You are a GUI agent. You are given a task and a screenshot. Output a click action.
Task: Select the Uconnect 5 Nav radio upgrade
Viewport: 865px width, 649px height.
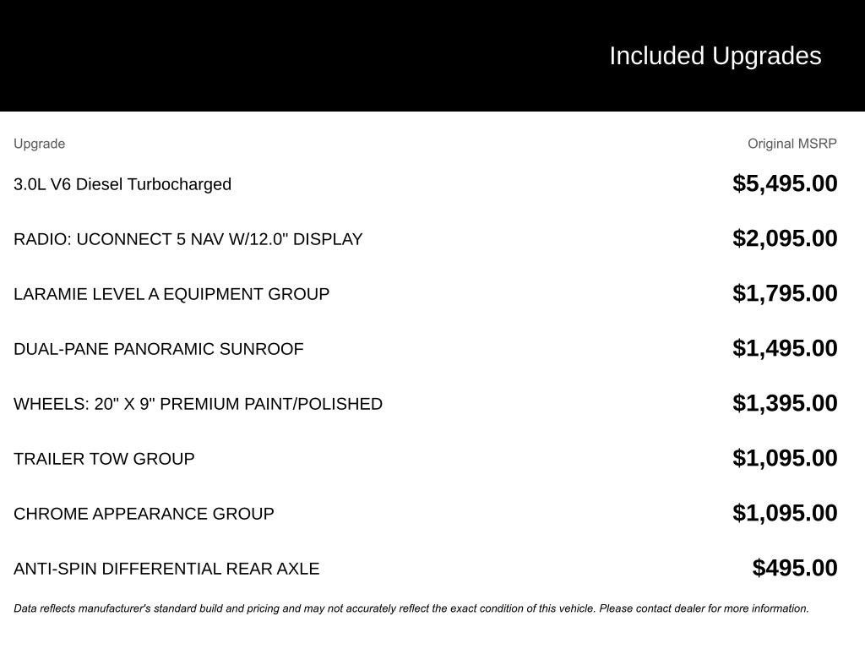(188, 239)
